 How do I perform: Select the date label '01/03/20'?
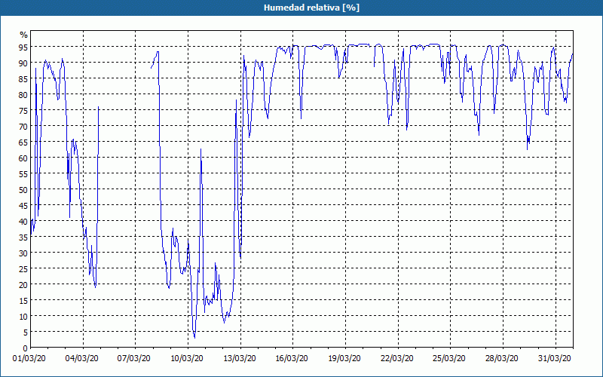point(29,359)
